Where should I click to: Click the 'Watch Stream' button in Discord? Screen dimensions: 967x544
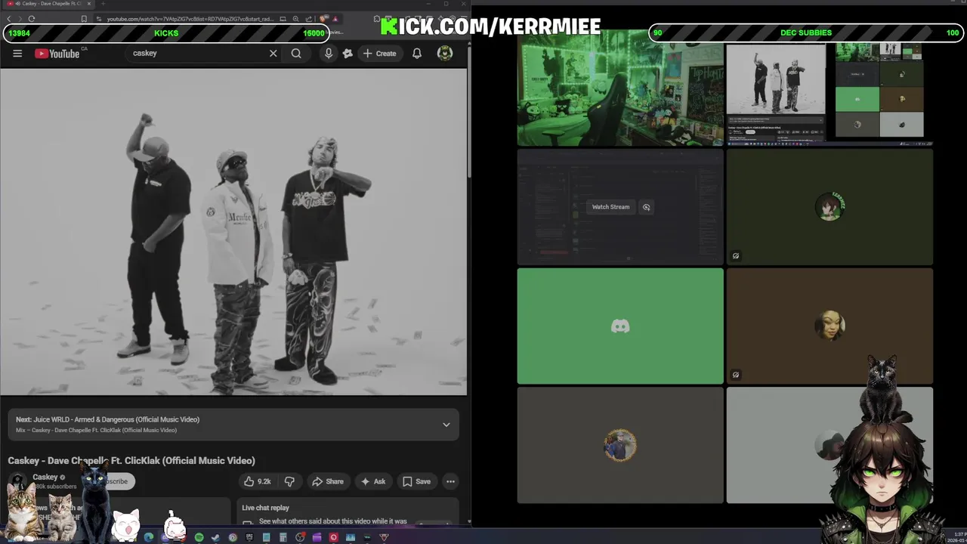pos(610,207)
